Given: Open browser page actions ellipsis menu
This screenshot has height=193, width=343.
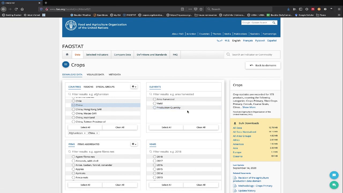Looking at the screenshot, I should point(190,9).
